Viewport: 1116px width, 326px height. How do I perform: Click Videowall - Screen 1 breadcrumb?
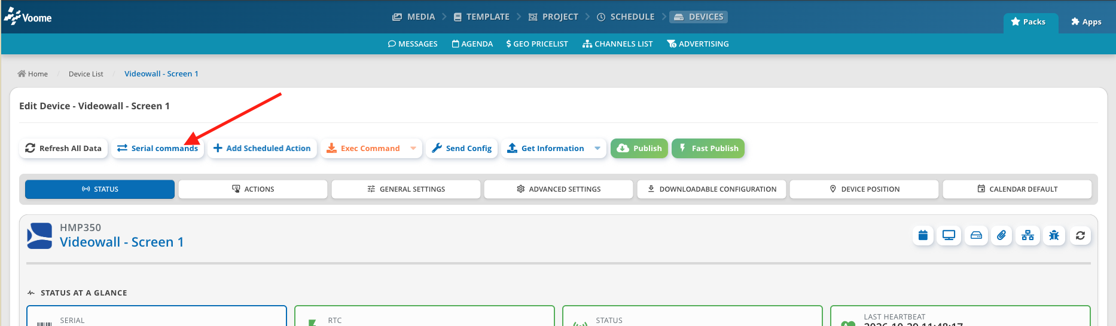pyautogui.click(x=161, y=74)
